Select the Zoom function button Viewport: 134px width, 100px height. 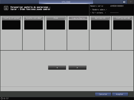pyautogui.click(x=56, y=18)
